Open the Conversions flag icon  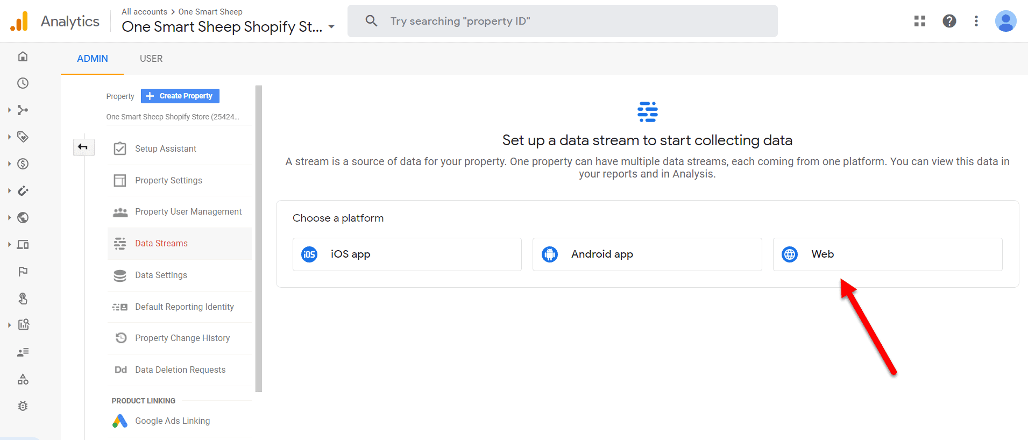click(23, 272)
